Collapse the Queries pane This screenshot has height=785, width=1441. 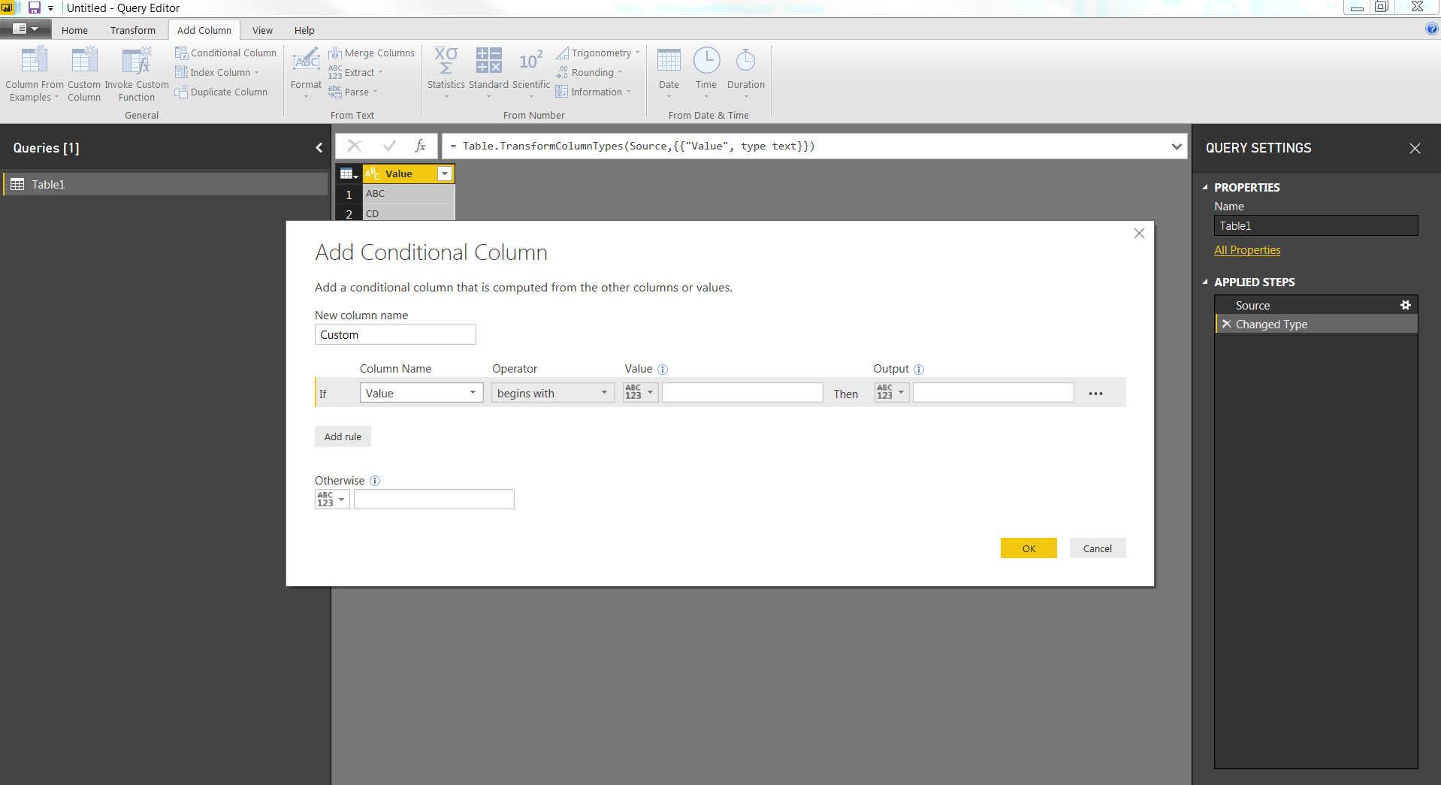319,148
